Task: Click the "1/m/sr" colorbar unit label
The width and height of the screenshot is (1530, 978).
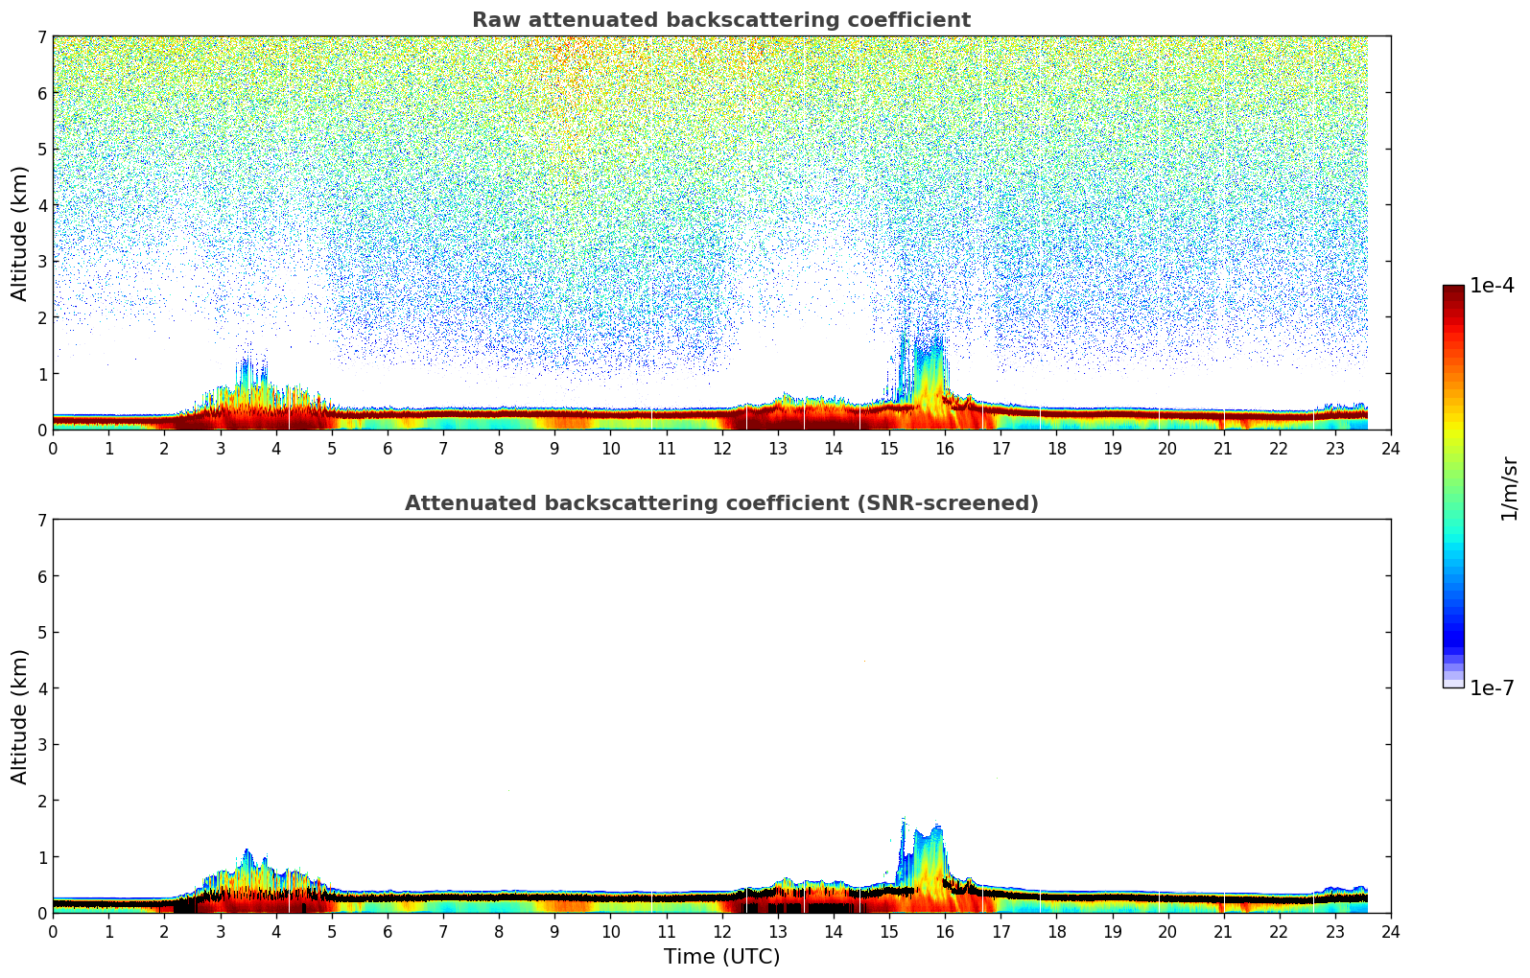Action: (x=1509, y=488)
